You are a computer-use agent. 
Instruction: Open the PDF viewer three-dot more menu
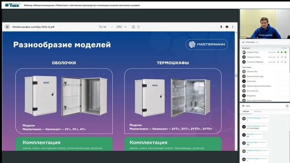click(232, 27)
